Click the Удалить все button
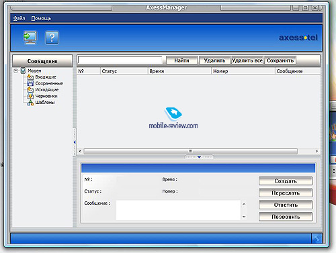This screenshot has width=336, height=253. (247, 60)
